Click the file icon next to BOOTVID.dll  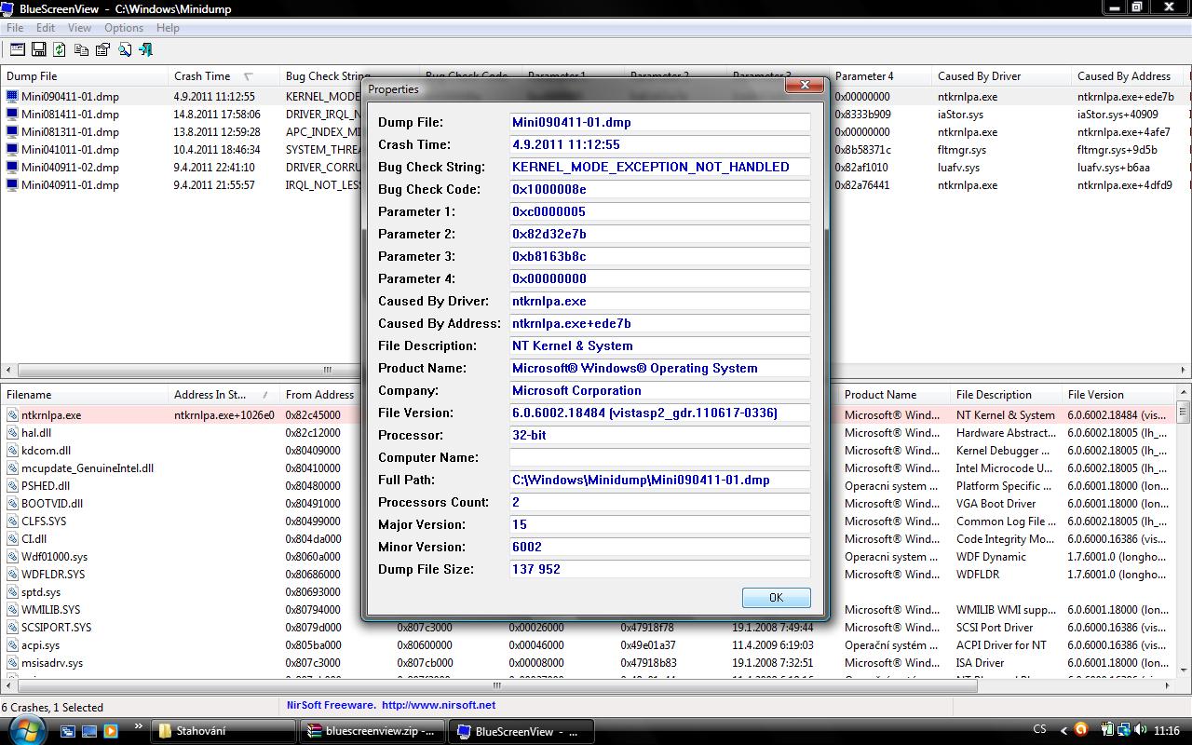(12, 504)
